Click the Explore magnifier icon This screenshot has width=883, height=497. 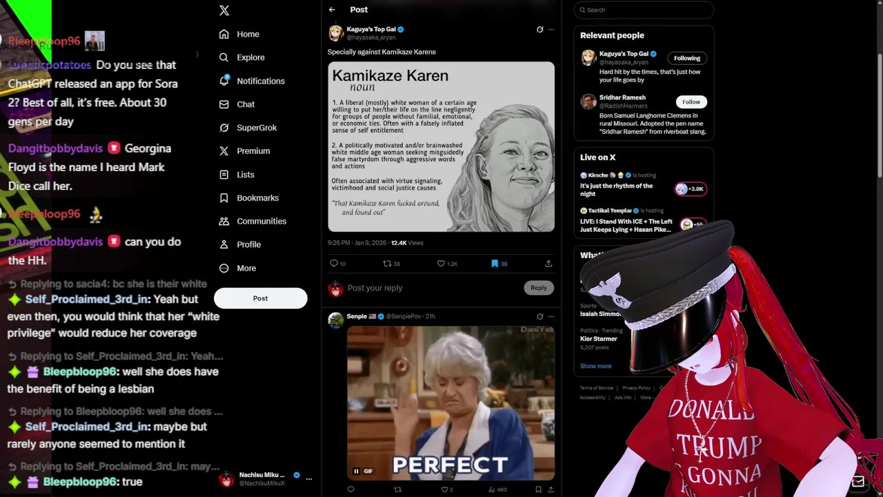(x=224, y=57)
